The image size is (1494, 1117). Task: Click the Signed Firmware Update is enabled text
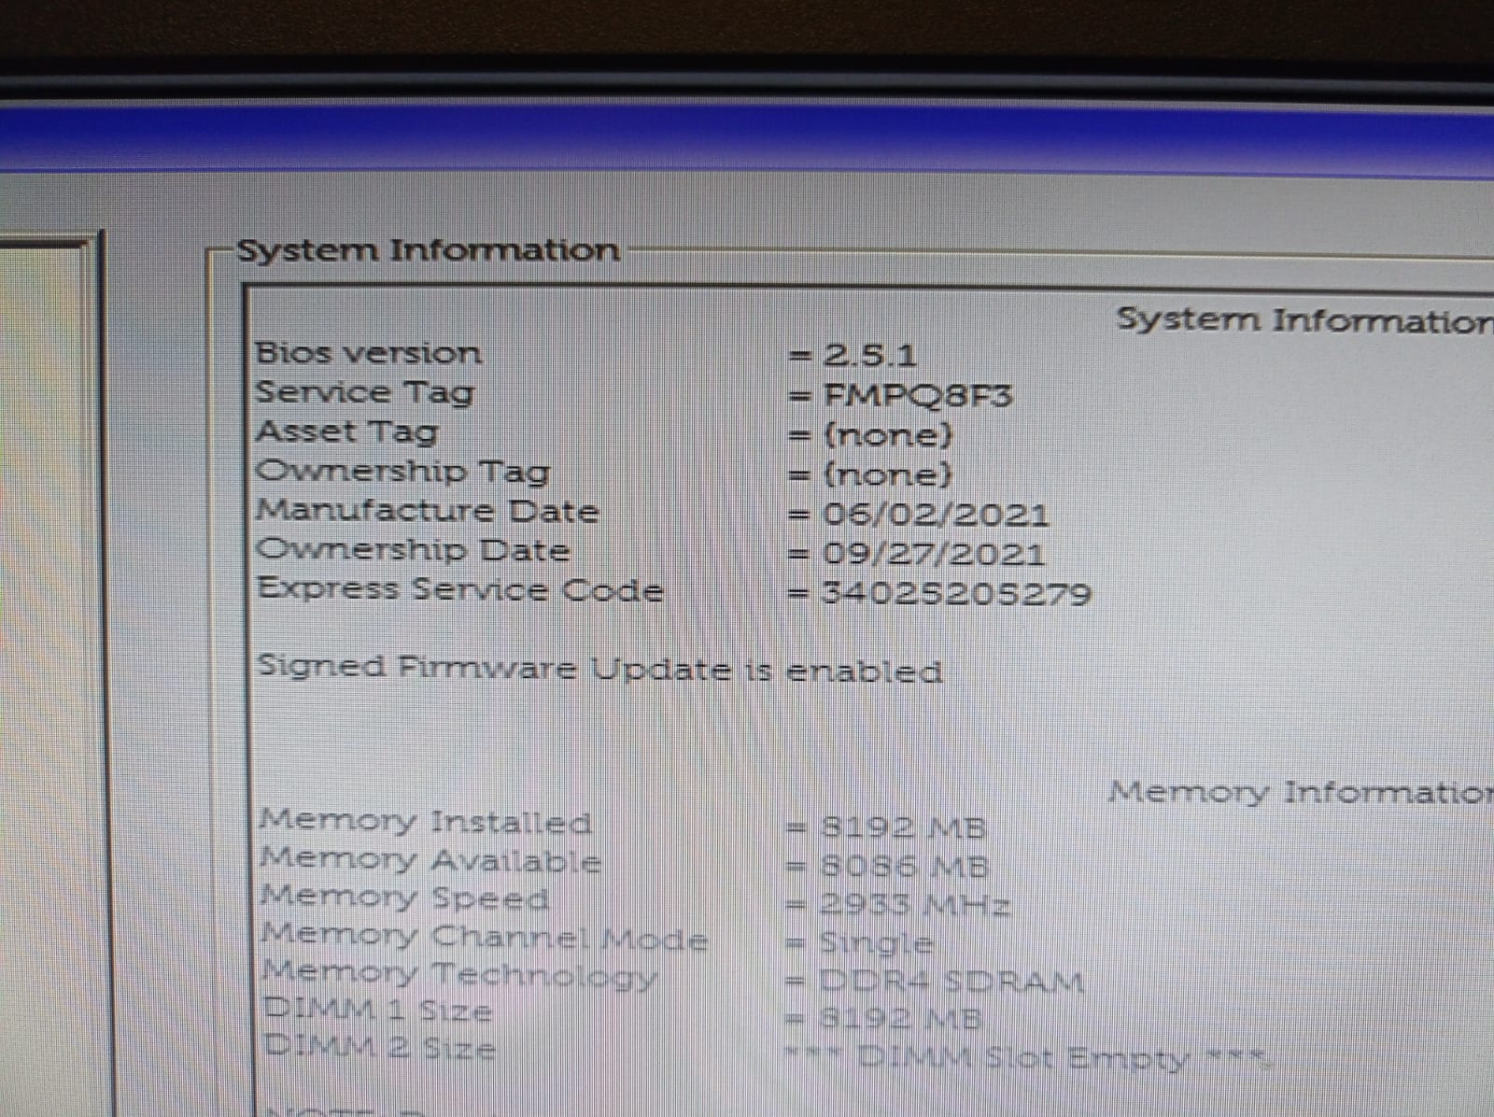pyautogui.click(x=599, y=669)
